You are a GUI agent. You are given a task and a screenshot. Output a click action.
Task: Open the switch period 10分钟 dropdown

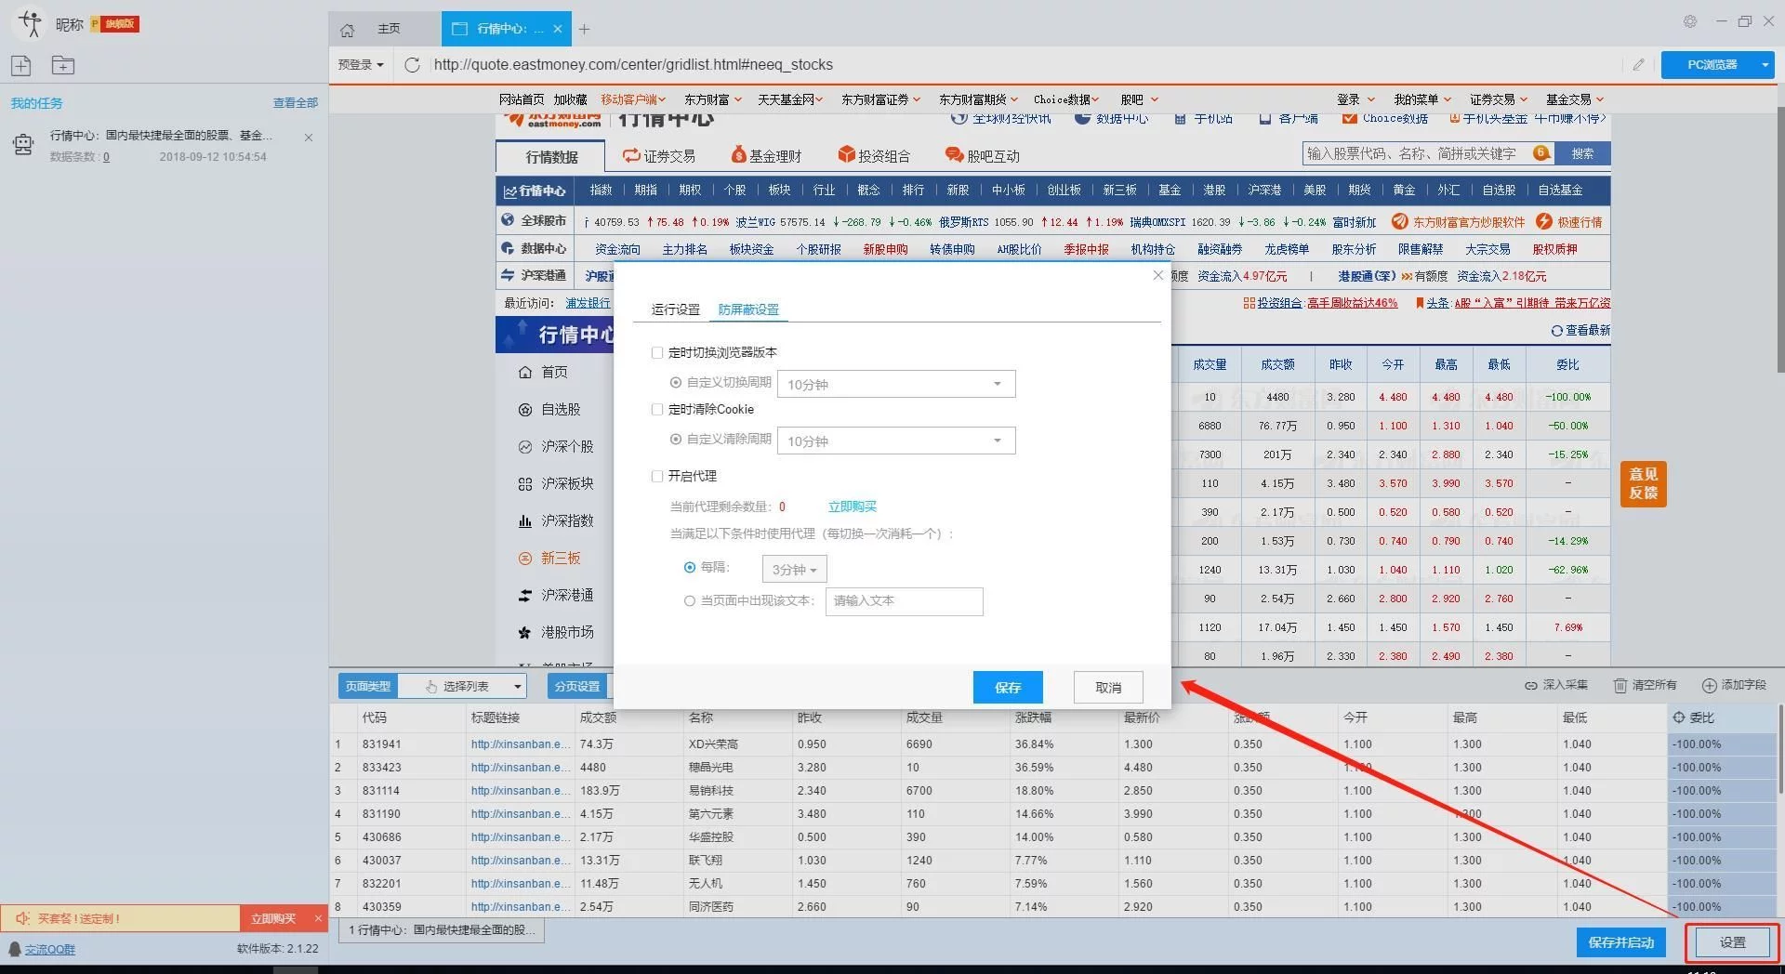896,384
